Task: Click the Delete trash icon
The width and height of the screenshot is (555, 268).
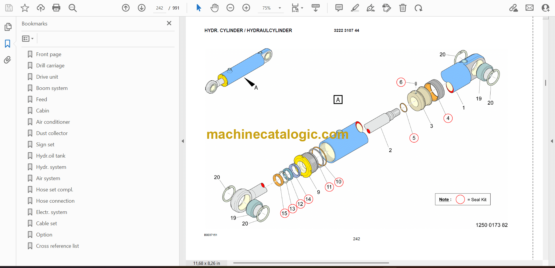Action: pos(402,8)
